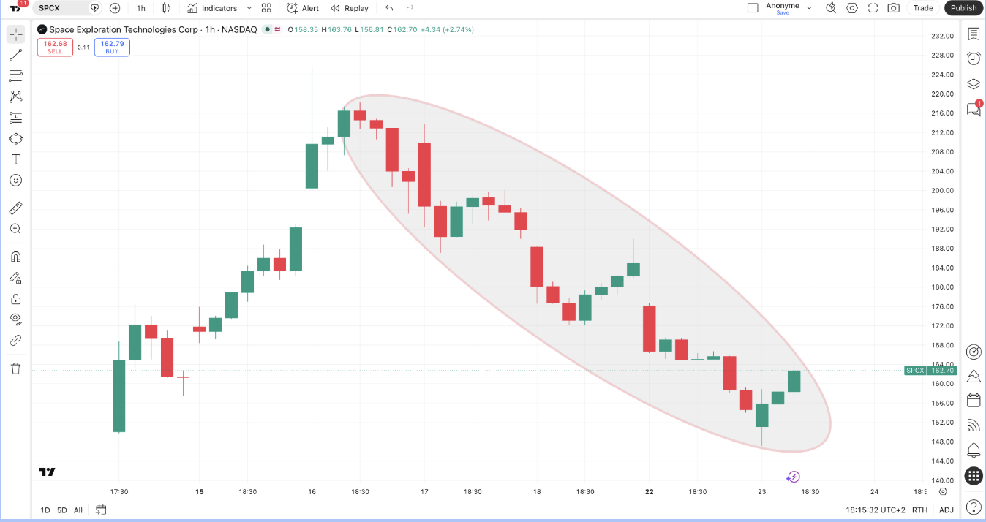
Task: Enable magnet mode for drawings
Action: pyautogui.click(x=15, y=257)
